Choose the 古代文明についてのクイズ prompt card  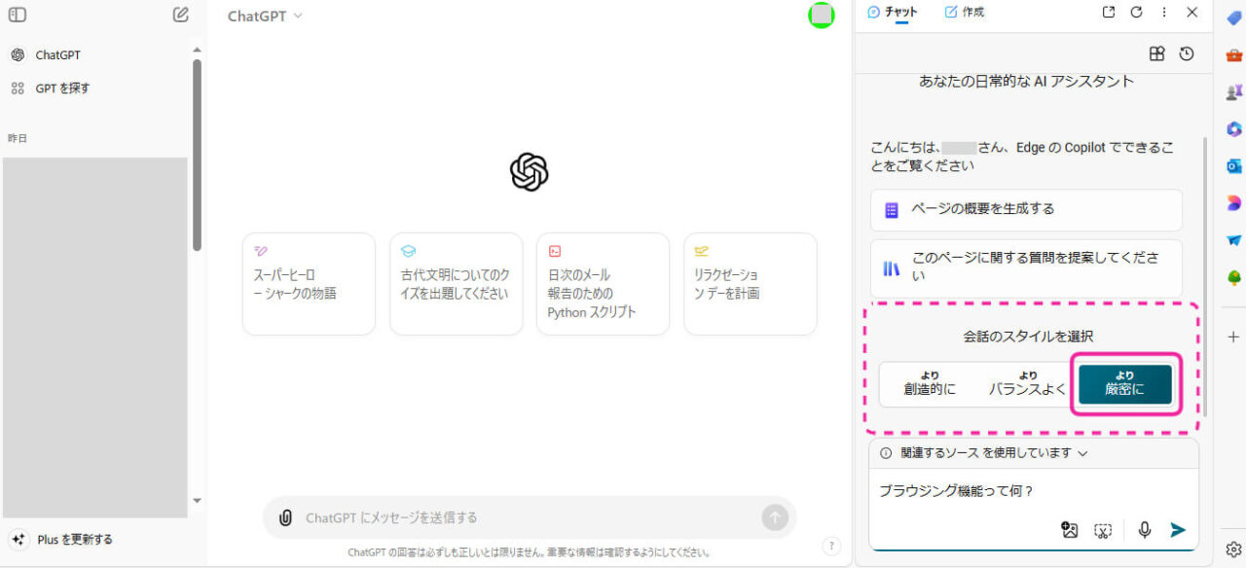click(456, 284)
